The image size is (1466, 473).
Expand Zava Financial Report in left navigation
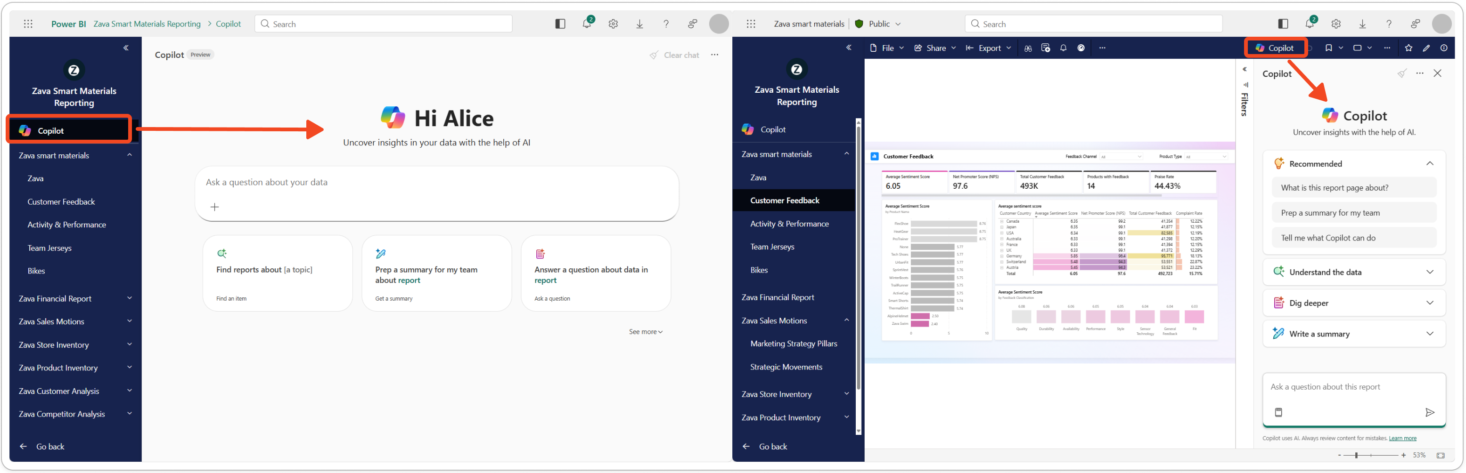pyautogui.click(x=130, y=298)
